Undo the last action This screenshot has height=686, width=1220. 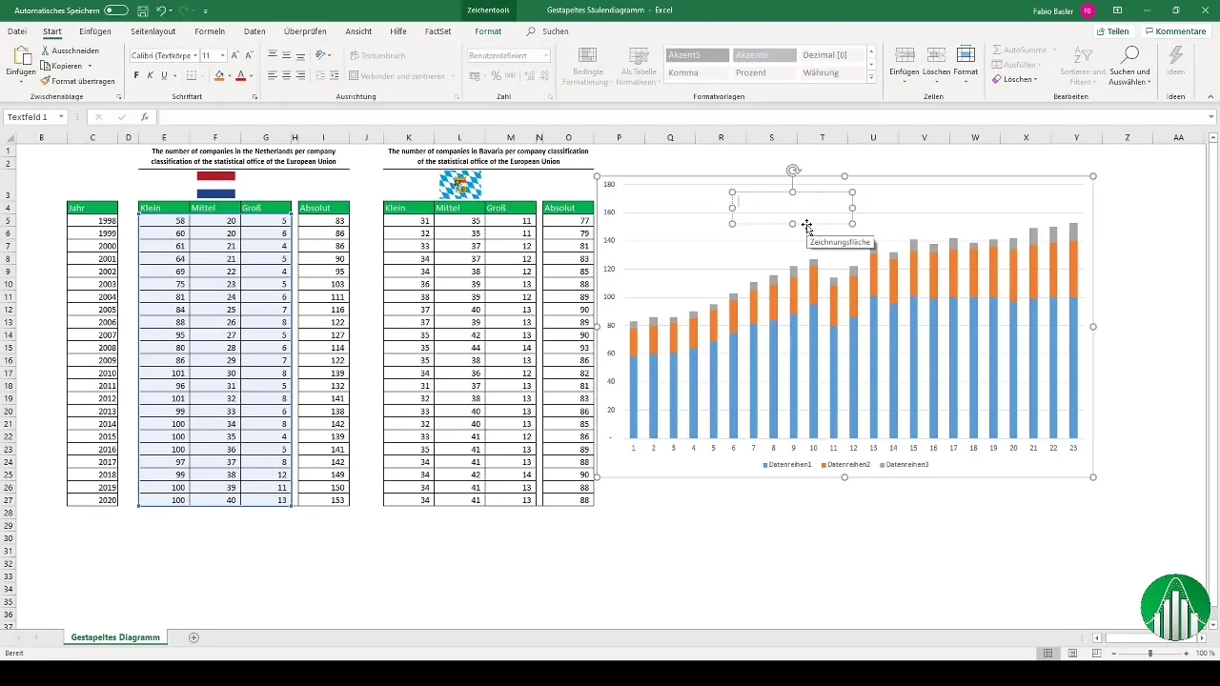click(x=161, y=10)
